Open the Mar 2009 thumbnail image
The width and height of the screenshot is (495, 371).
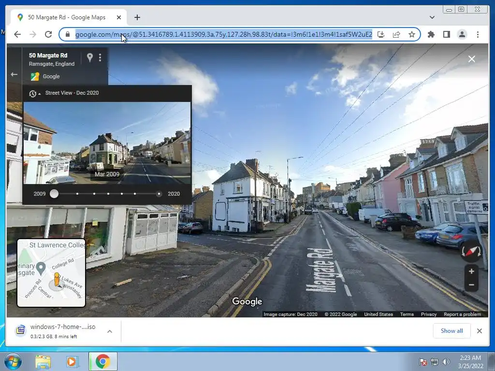(107, 143)
